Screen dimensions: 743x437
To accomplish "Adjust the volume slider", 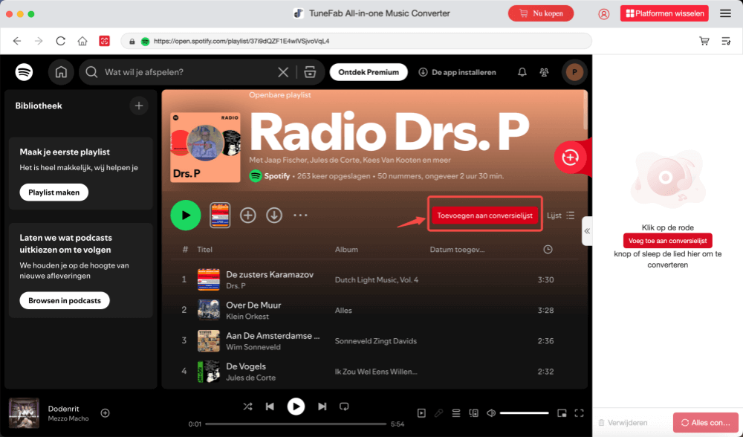I will [x=524, y=413].
